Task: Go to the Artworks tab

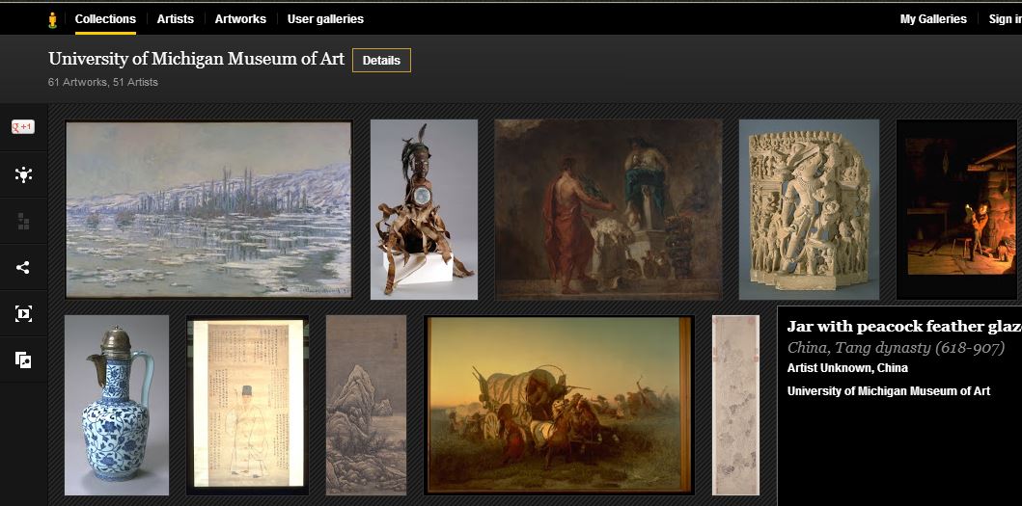Action: tap(240, 19)
